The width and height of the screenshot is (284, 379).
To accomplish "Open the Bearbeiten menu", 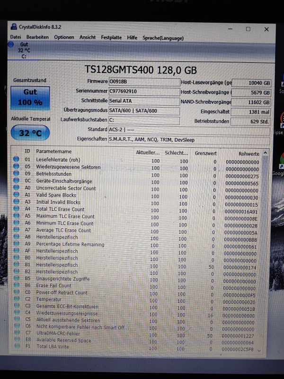I will pos(37,37).
